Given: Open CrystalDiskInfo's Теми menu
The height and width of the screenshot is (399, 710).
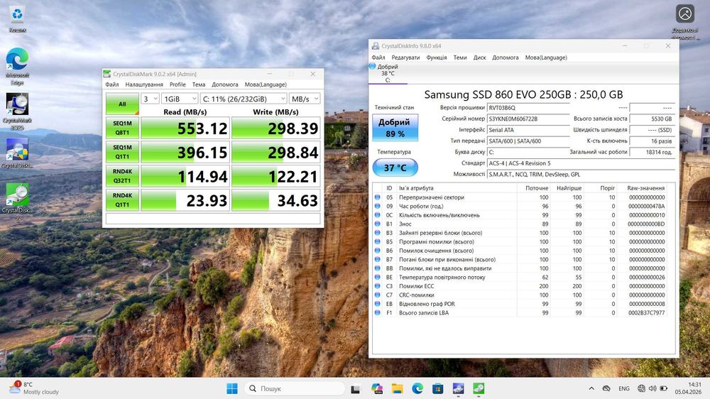Looking at the screenshot, I should tap(460, 58).
